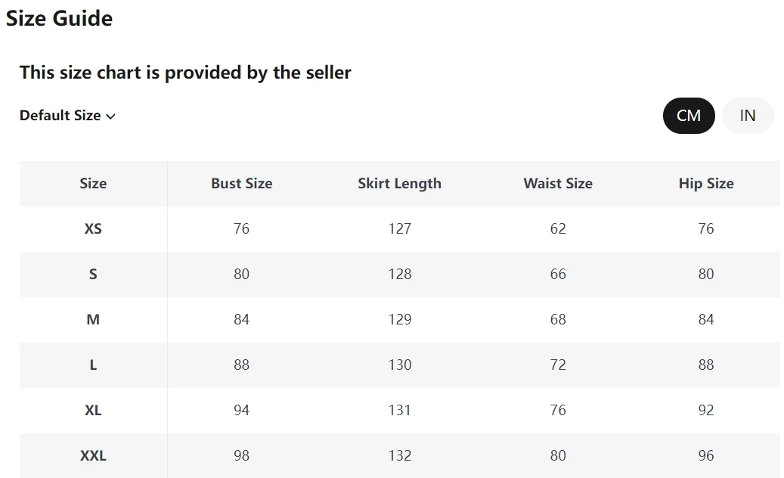Image resolution: width=784 pixels, height=478 pixels.
Task: Select the L size row label
Action: (93, 365)
